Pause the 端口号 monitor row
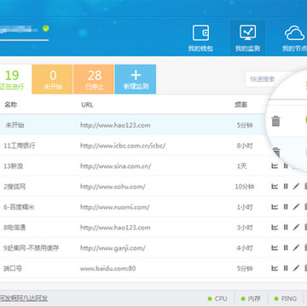 click(286, 268)
